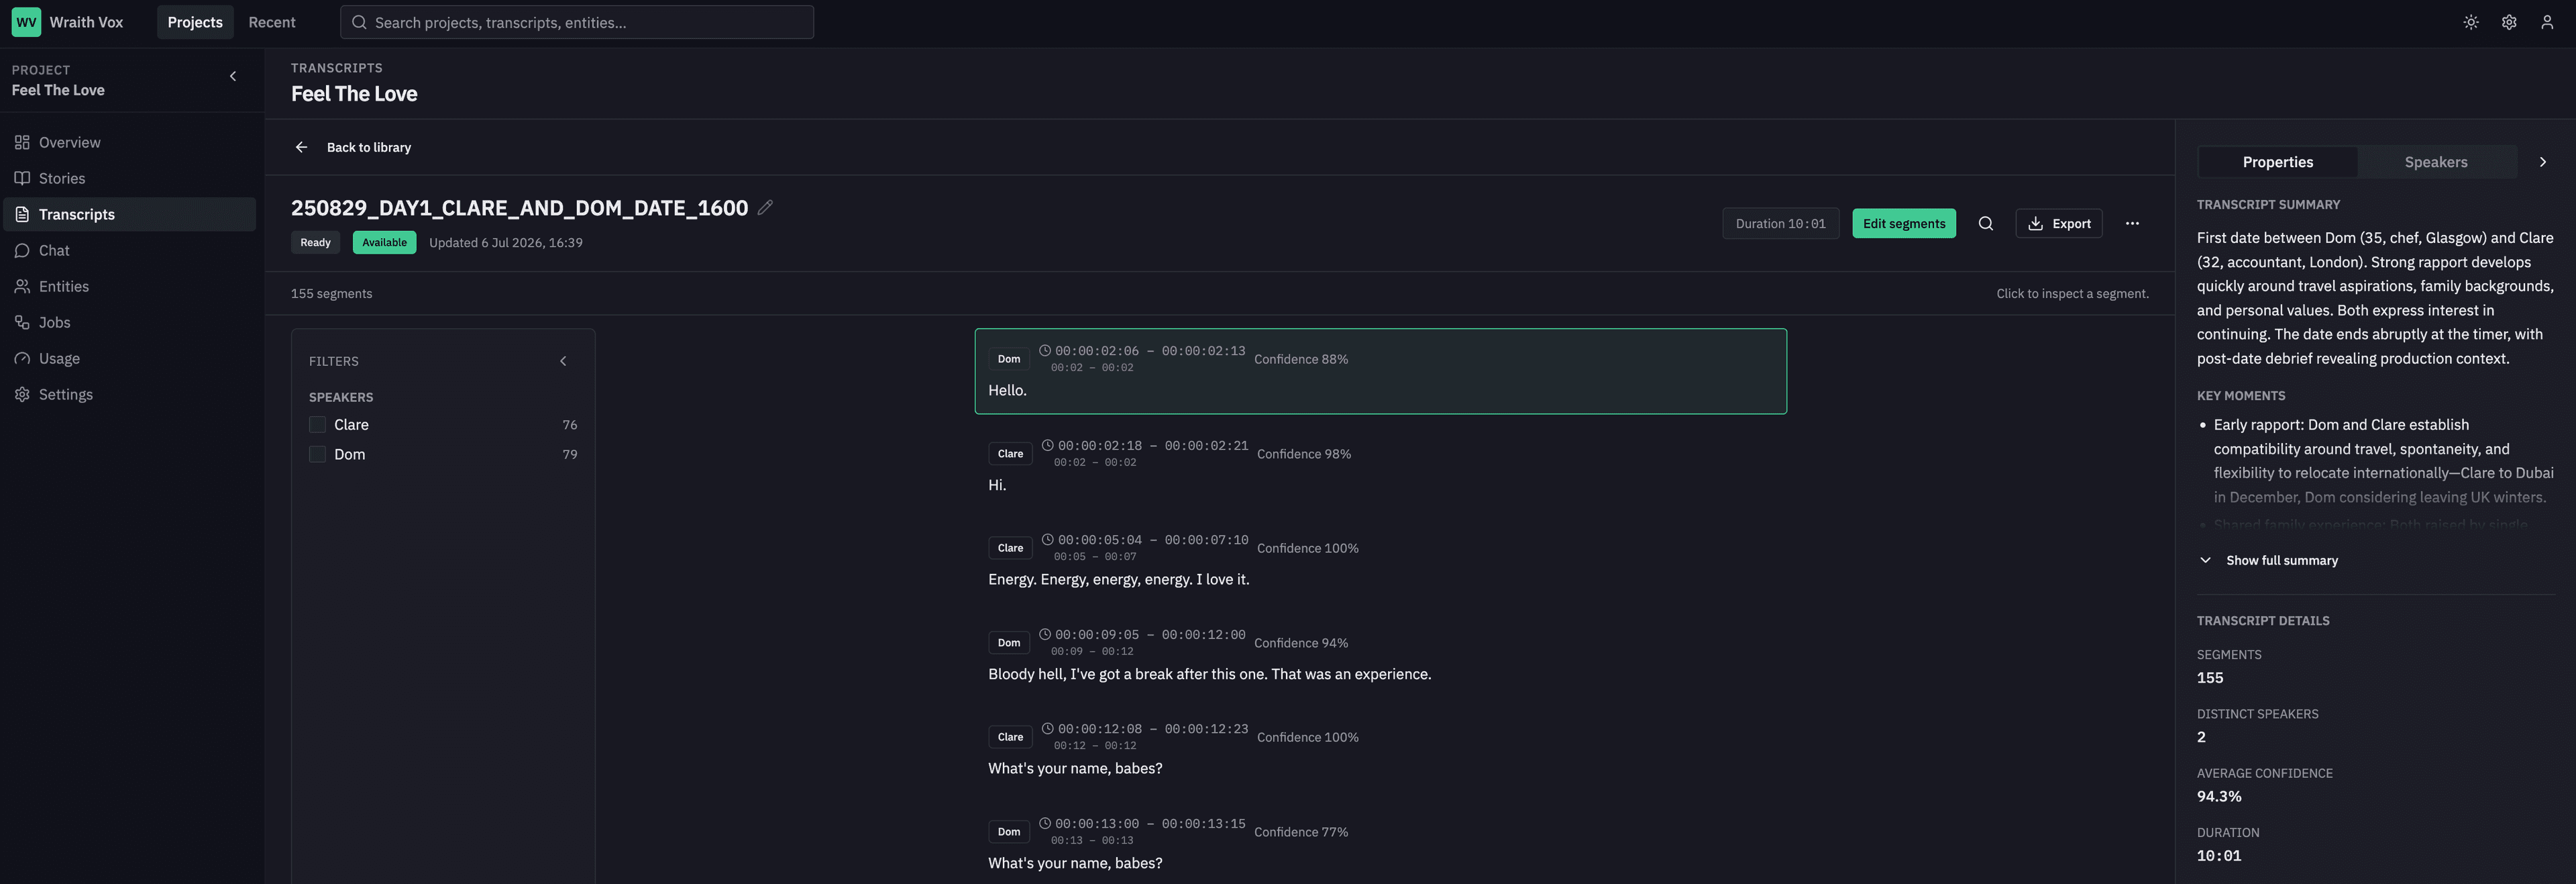Click the Dom speaker tag on Hello segment
2576x884 pixels.
point(1008,359)
